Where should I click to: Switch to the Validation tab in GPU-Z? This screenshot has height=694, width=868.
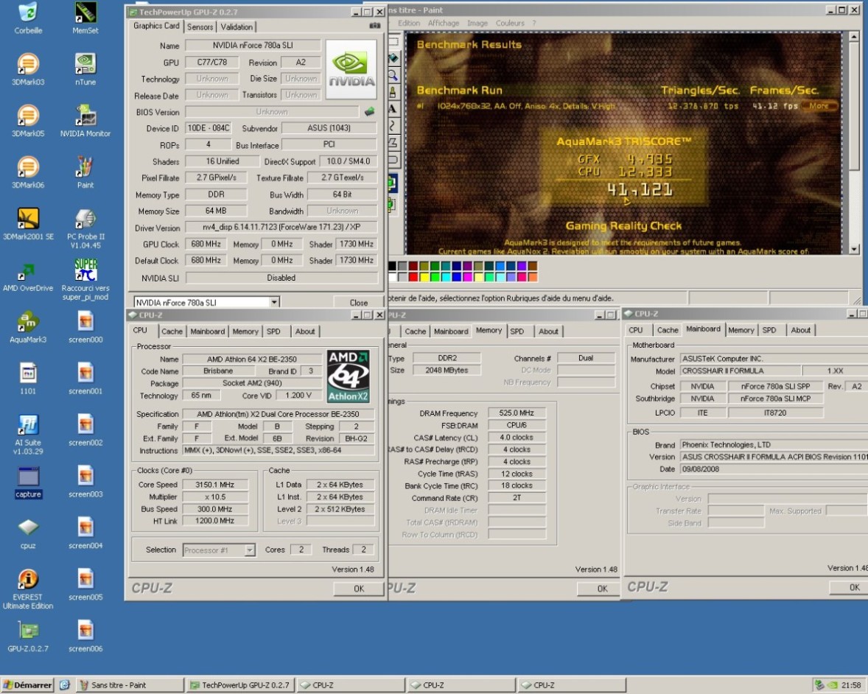(237, 27)
